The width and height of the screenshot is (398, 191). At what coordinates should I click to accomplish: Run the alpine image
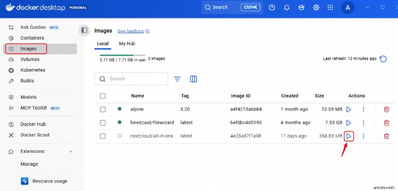point(349,109)
